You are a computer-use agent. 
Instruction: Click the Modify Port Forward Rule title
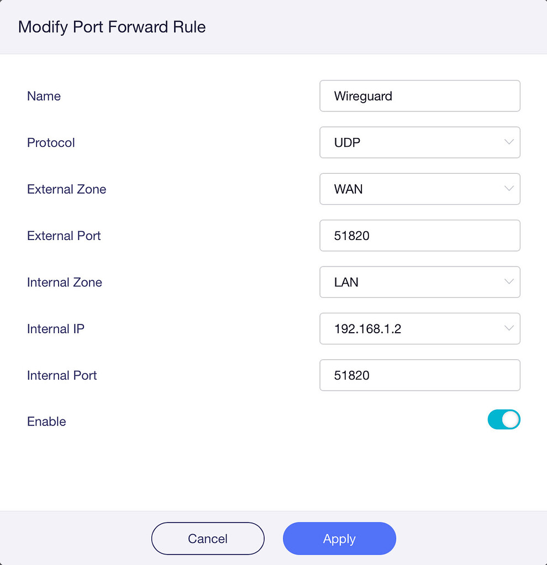(112, 27)
